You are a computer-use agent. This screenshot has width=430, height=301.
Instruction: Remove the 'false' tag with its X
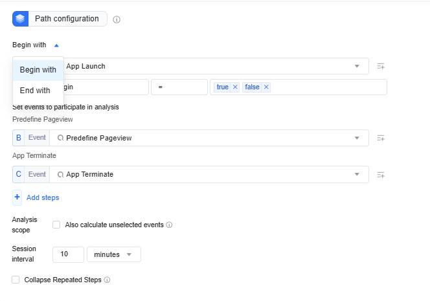(266, 87)
